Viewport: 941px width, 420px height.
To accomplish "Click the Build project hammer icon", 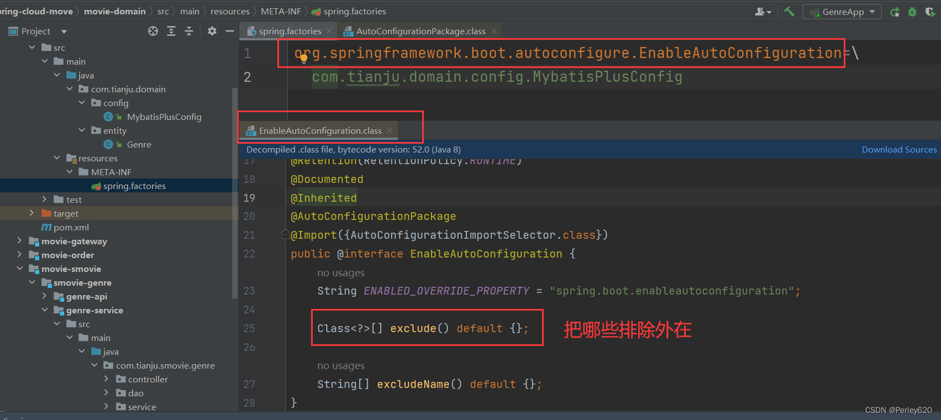I will click(789, 12).
